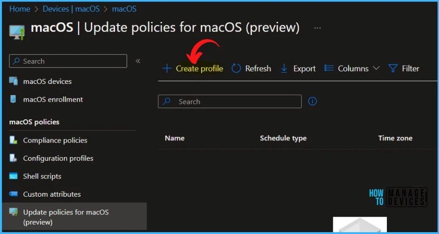The width and height of the screenshot is (439, 234).
Task: Click the magnifier icon in policy search
Action: pyautogui.click(x=167, y=102)
